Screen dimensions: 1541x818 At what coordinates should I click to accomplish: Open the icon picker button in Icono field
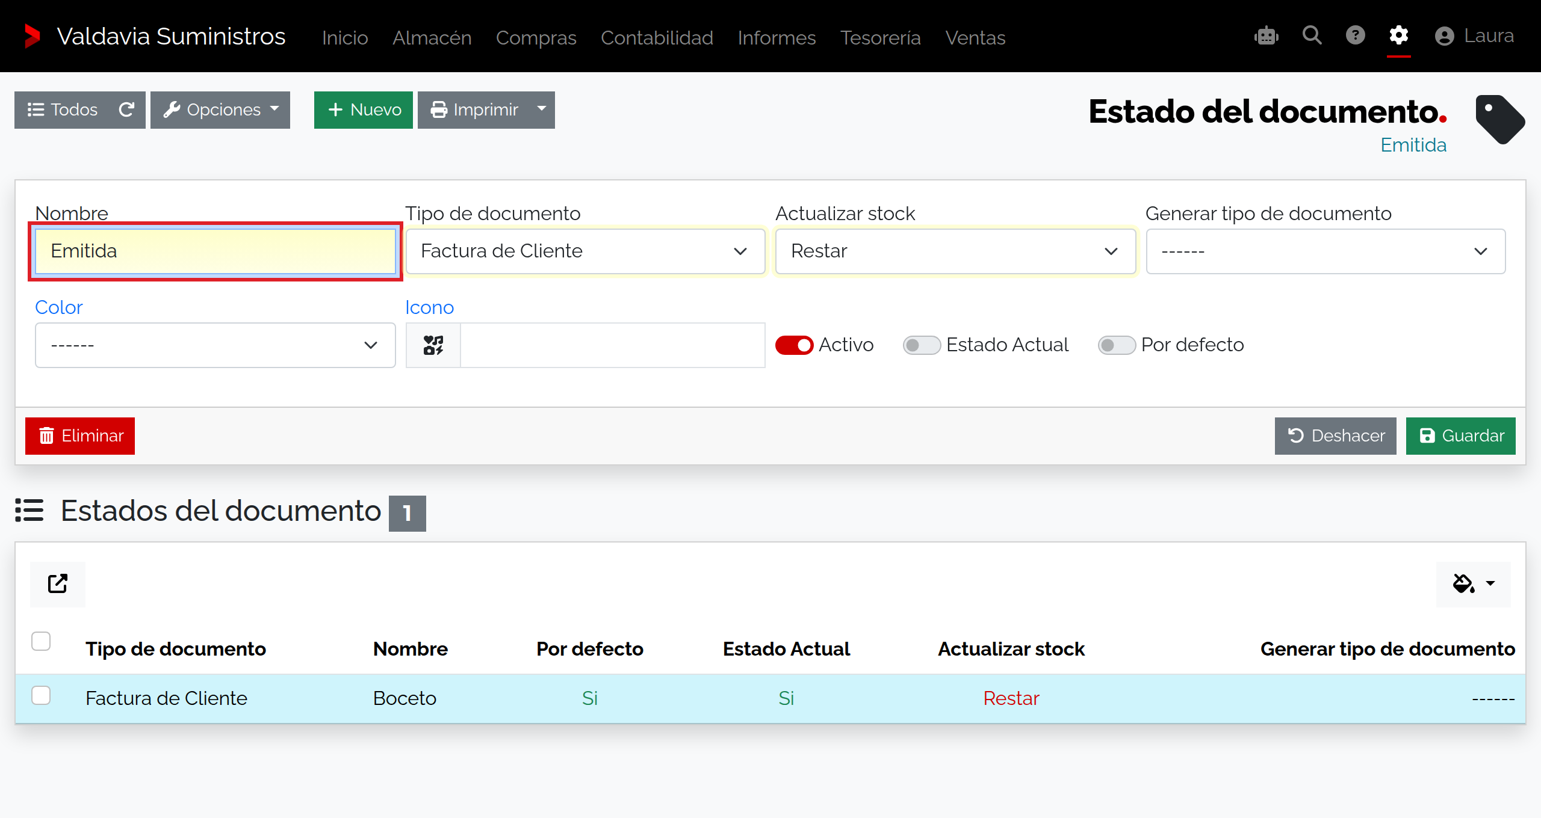433,345
